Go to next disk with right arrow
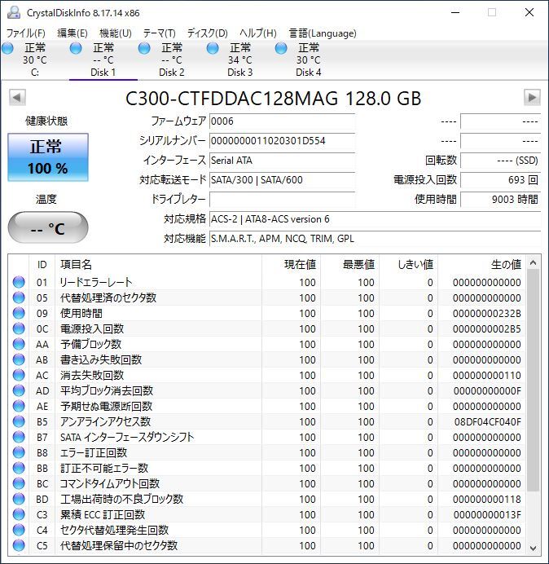 click(x=532, y=98)
